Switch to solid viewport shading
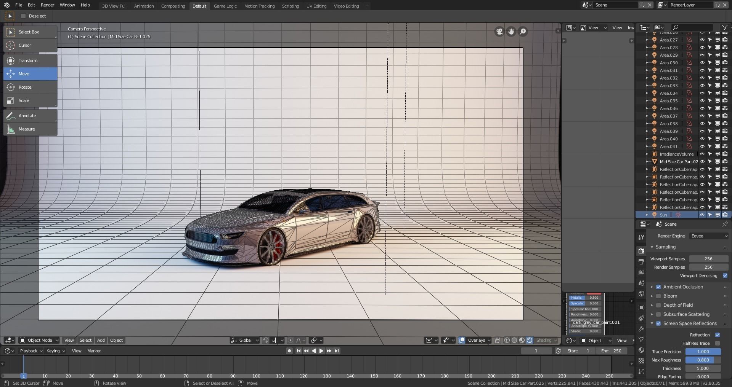This screenshot has height=387, width=732. tap(514, 340)
